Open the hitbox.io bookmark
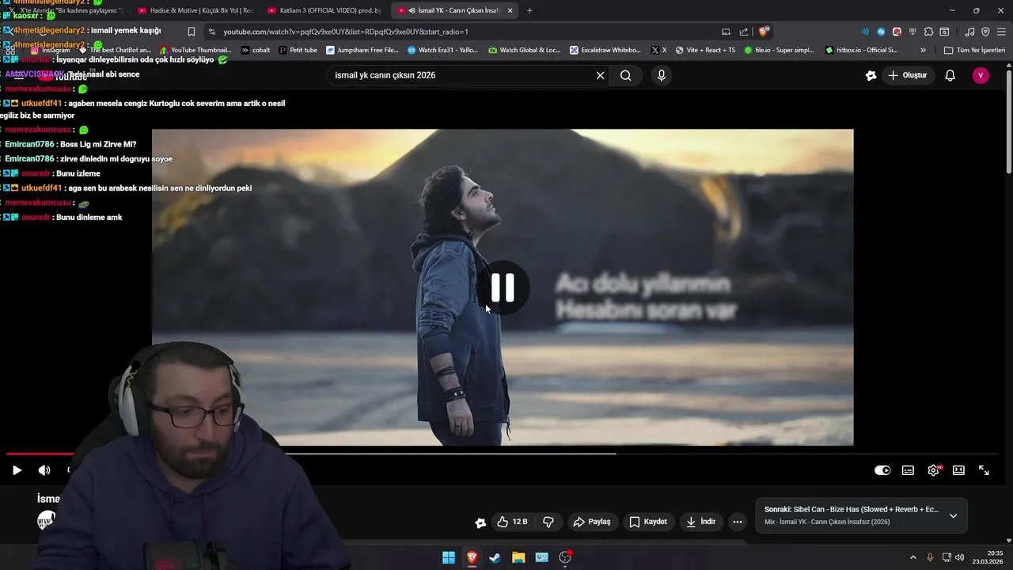1013x570 pixels. 861,50
